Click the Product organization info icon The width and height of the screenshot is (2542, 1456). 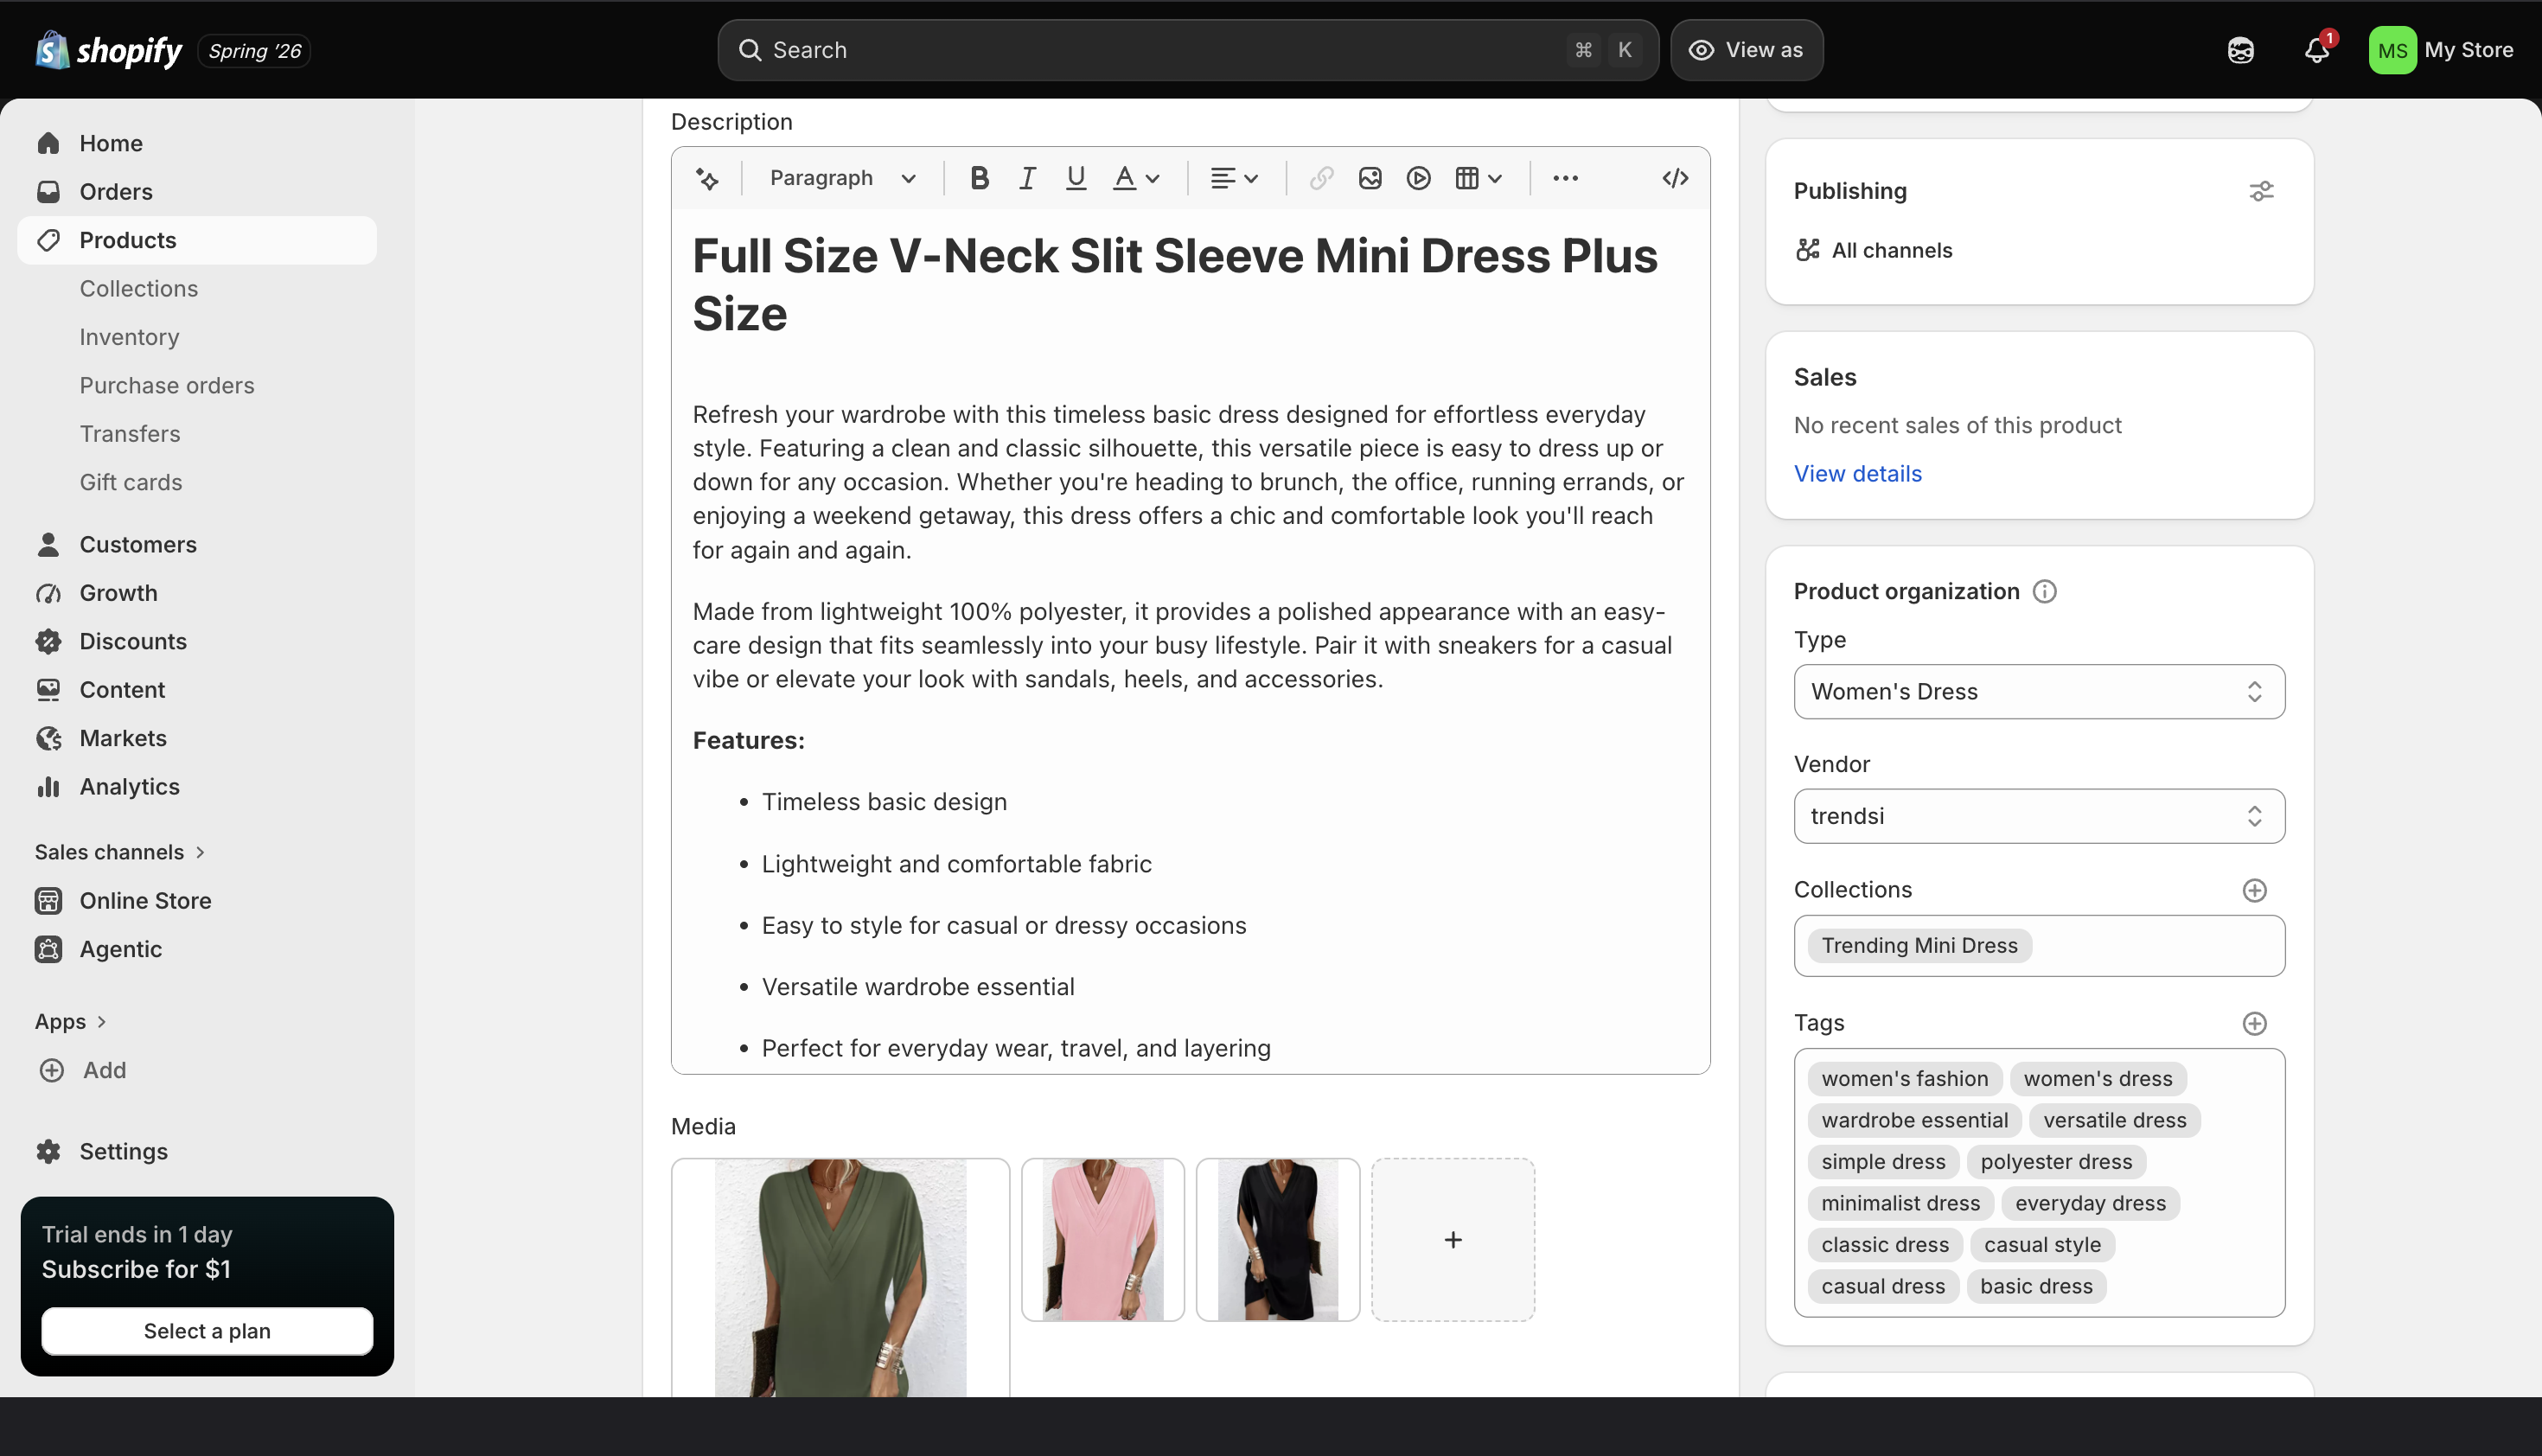coord(2045,592)
